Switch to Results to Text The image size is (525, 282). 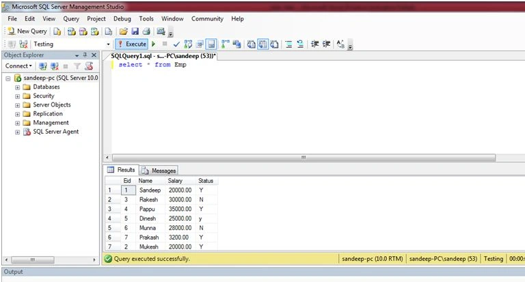251,44
